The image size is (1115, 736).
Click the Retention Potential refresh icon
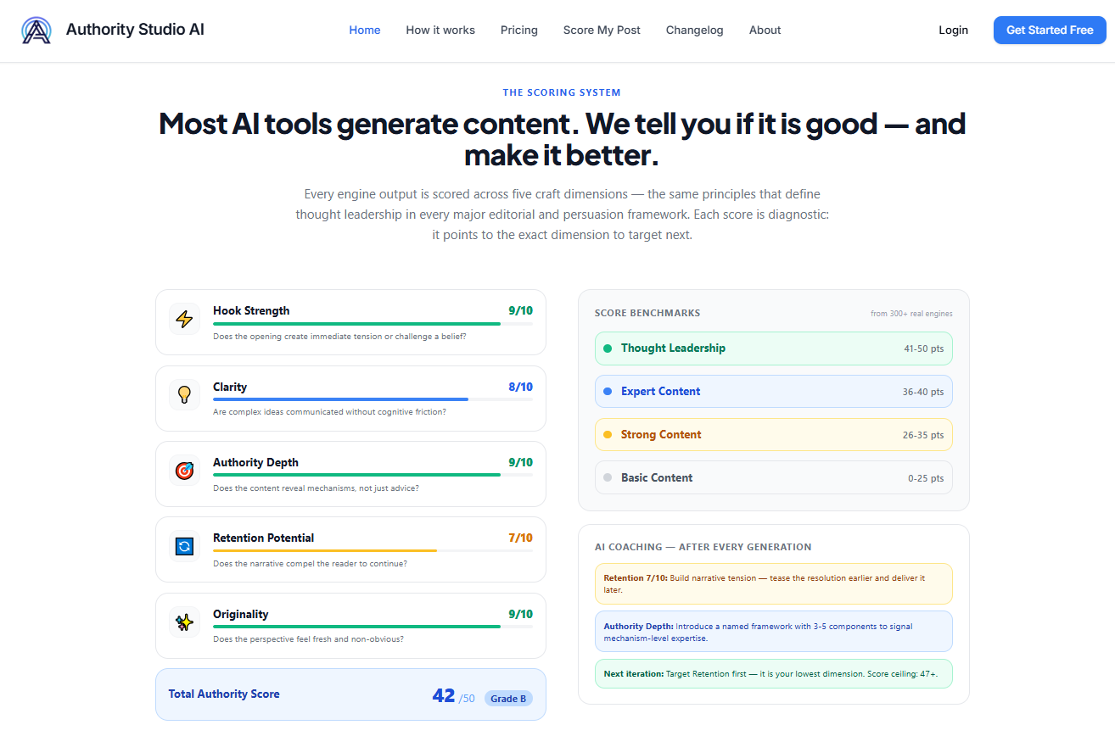pyautogui.click(x=184, y=546)
